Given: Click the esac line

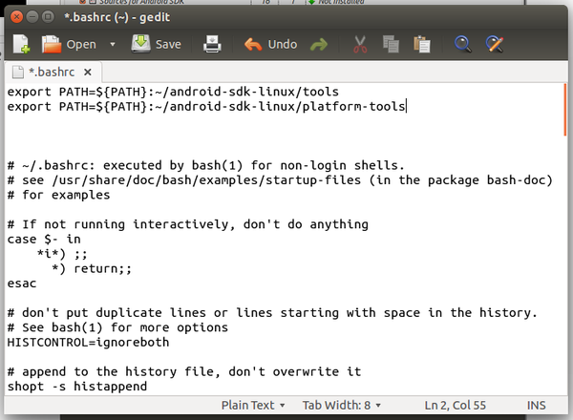Looking at the screenshot, I should 22,283.
